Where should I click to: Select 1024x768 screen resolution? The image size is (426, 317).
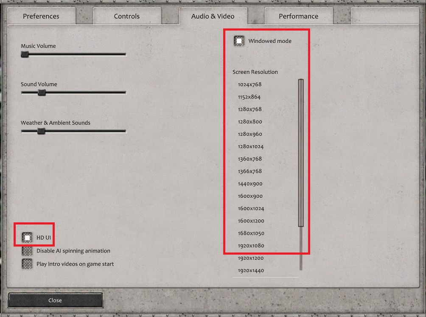[x=249, y=84]
